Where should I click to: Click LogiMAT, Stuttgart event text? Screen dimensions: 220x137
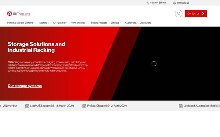pyautogui.click(x=52, y=106)
